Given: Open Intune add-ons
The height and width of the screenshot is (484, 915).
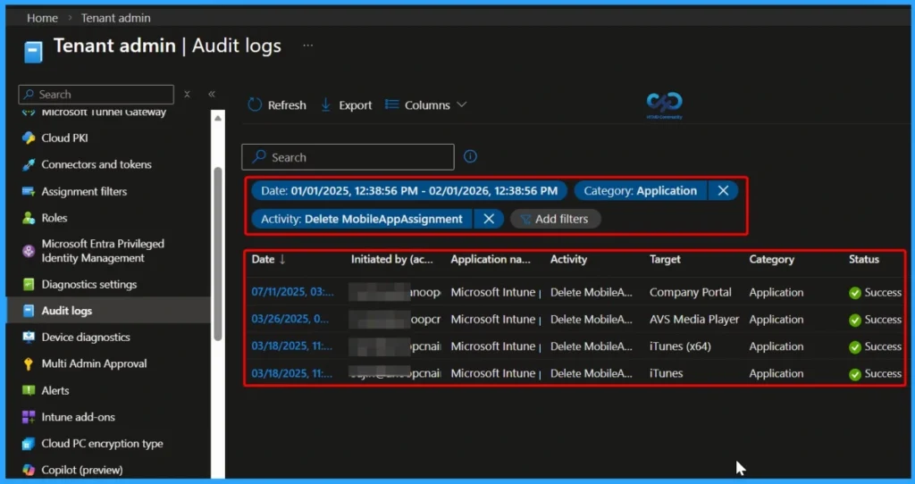Looking at the screenshot, I should point(79,417).
